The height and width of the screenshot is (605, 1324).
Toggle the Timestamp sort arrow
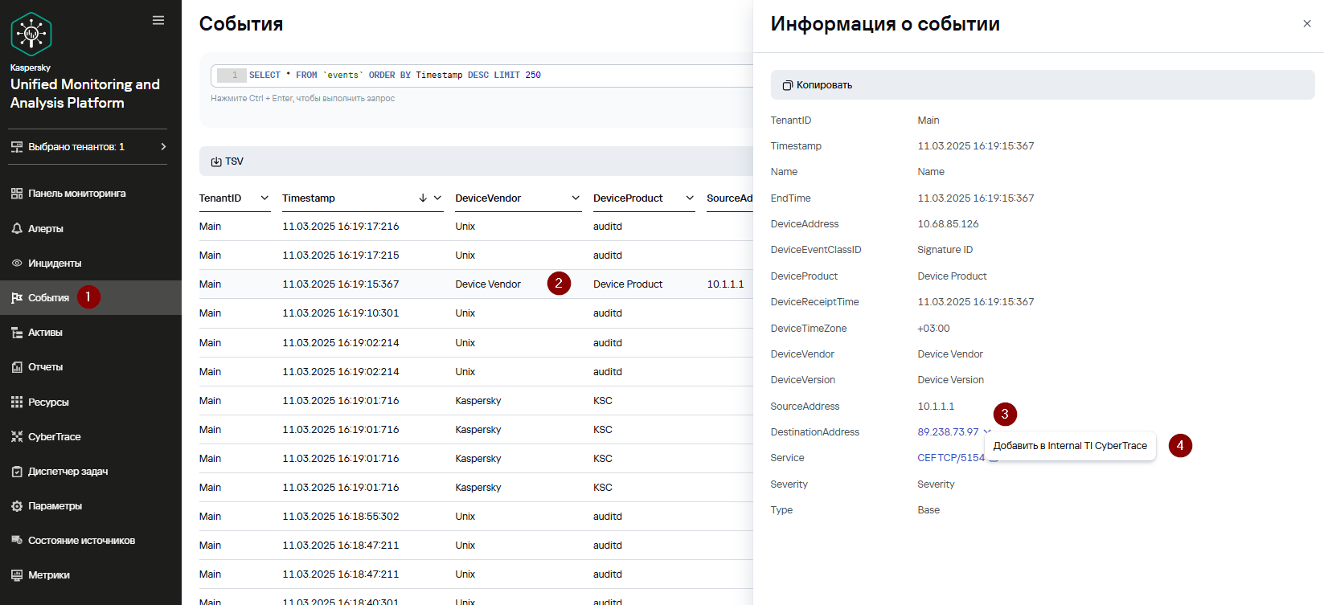click(423, 198)
